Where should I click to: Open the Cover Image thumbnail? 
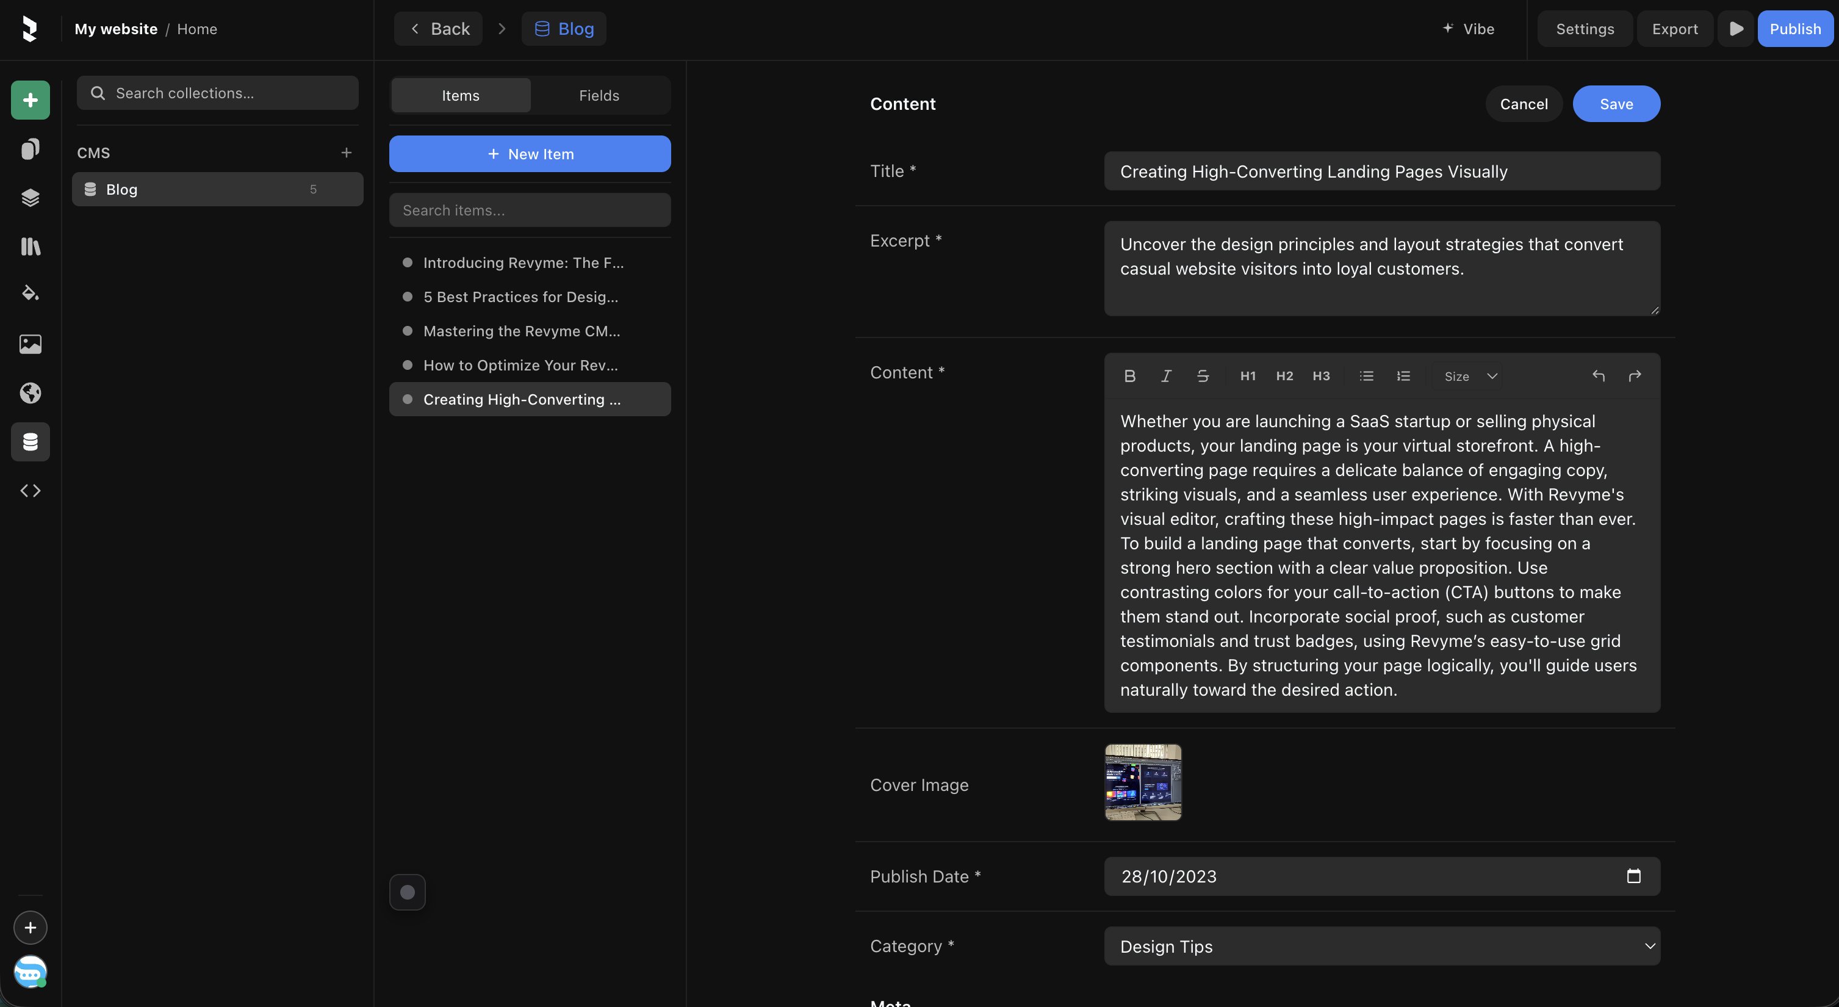[x=1143, y=782]
